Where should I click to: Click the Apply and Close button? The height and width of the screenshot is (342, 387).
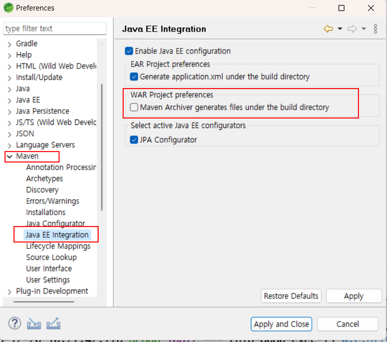pyautogui.click(x=281, y=324)
